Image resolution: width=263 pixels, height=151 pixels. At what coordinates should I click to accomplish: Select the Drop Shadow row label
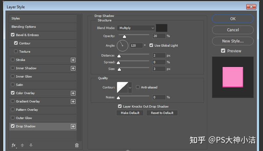coord(26,126)
